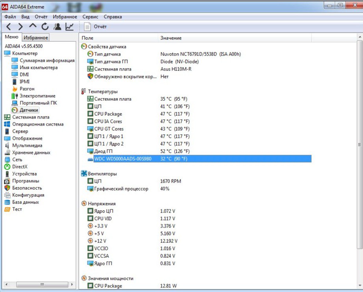Image resolution: width=363 pixels, height=292 pixels.
Task: Switch to the Избранное tab
Action: (35, 38)
